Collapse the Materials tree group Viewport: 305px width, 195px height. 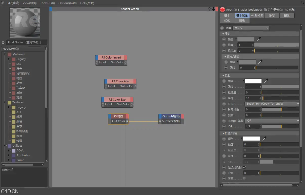[x=5, y=54]
